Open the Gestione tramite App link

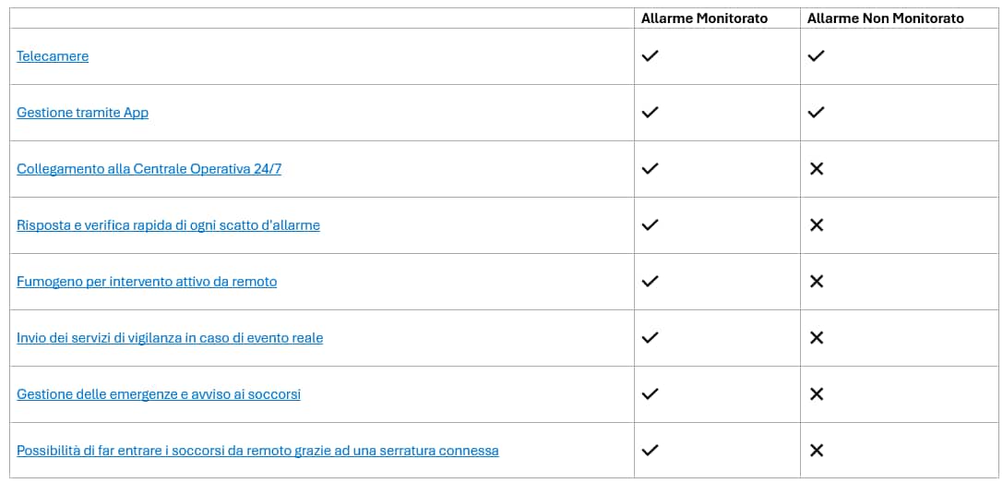coord(82,113)
